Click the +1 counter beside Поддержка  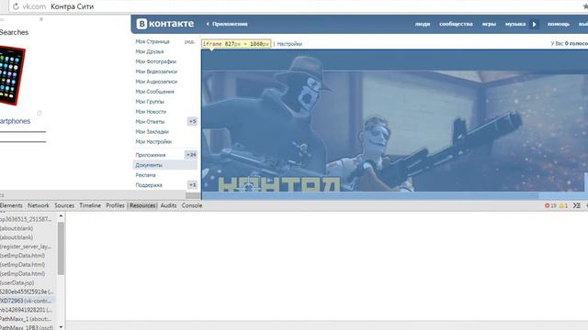192,185
